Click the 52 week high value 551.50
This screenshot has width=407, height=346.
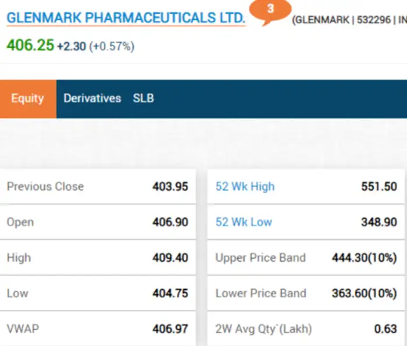(379, 187)
